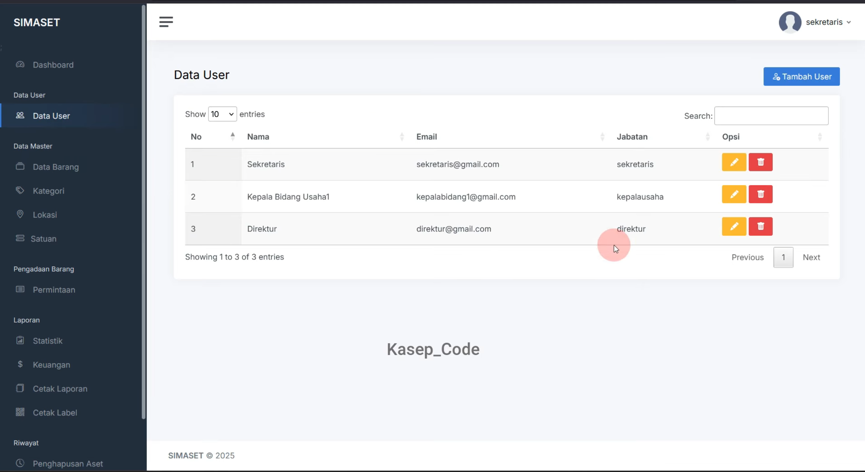Click the Cetak Laporan document icon

[x=20, y=388]
